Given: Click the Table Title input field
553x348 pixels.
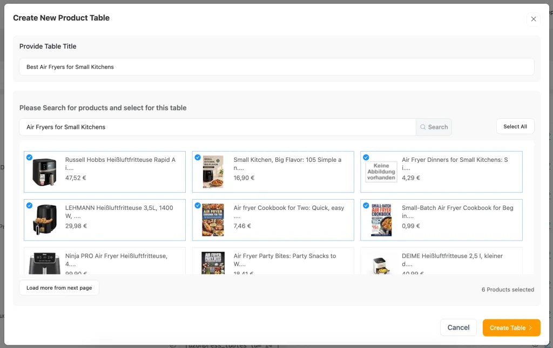Looking at the screenshot, I should (x=276, y=67).
